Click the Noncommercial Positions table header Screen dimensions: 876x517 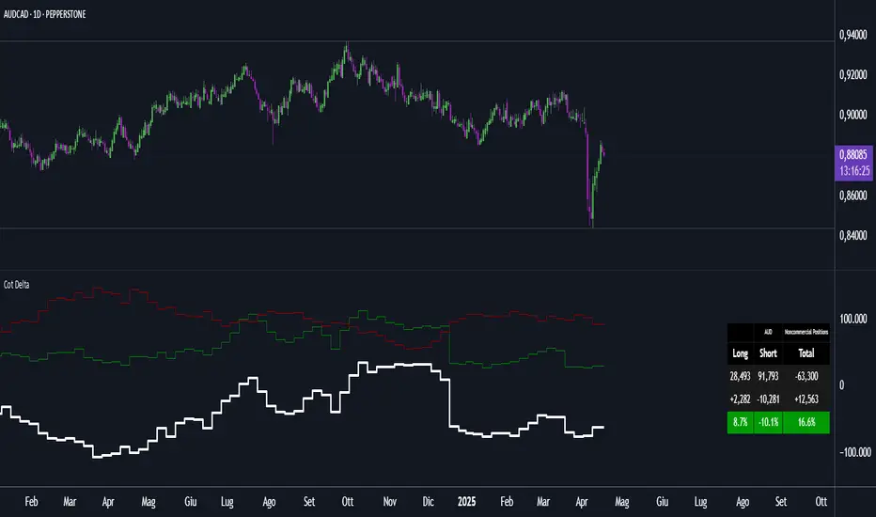(806, 332)
